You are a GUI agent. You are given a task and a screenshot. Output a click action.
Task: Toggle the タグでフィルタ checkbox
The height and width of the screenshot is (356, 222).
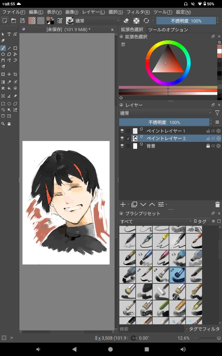pyautogui.click(x=187, y=329)
